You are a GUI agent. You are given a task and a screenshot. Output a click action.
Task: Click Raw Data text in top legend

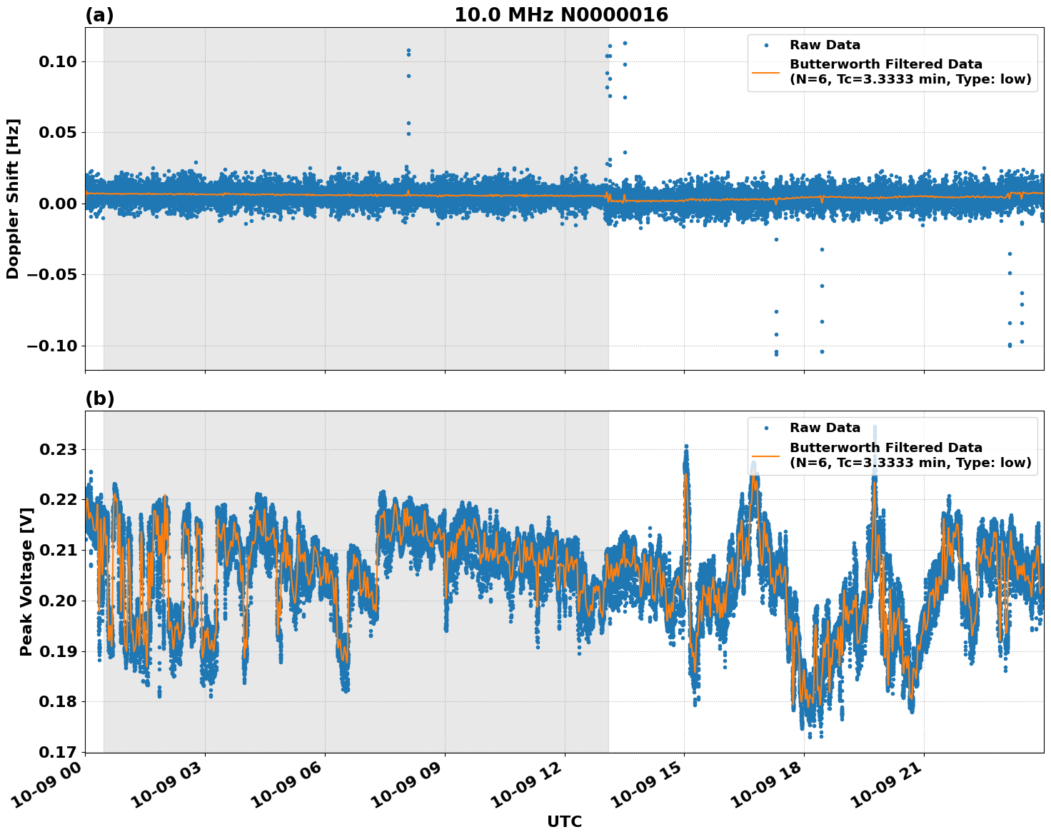click(825, 45)
